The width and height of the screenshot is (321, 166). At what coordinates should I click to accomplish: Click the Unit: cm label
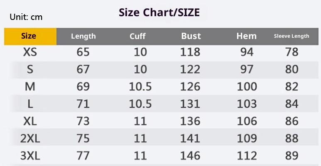[26, 17]
